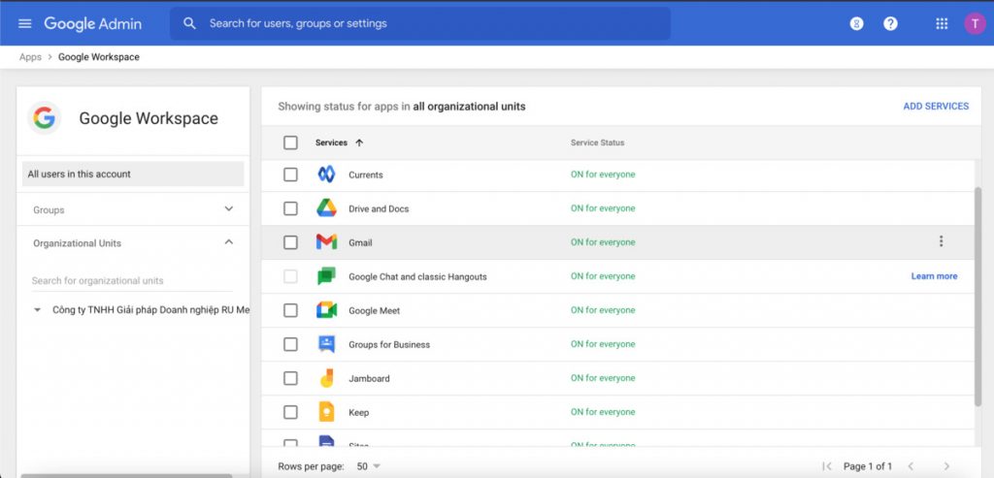Tick the select-all services checkbox
This screenshot has width=994, height=478.
coord(290,143)
